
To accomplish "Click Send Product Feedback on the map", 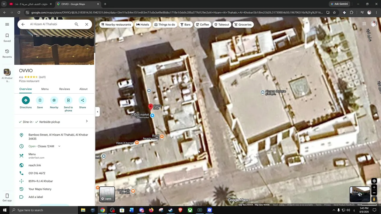I will [x=344, y=205].
